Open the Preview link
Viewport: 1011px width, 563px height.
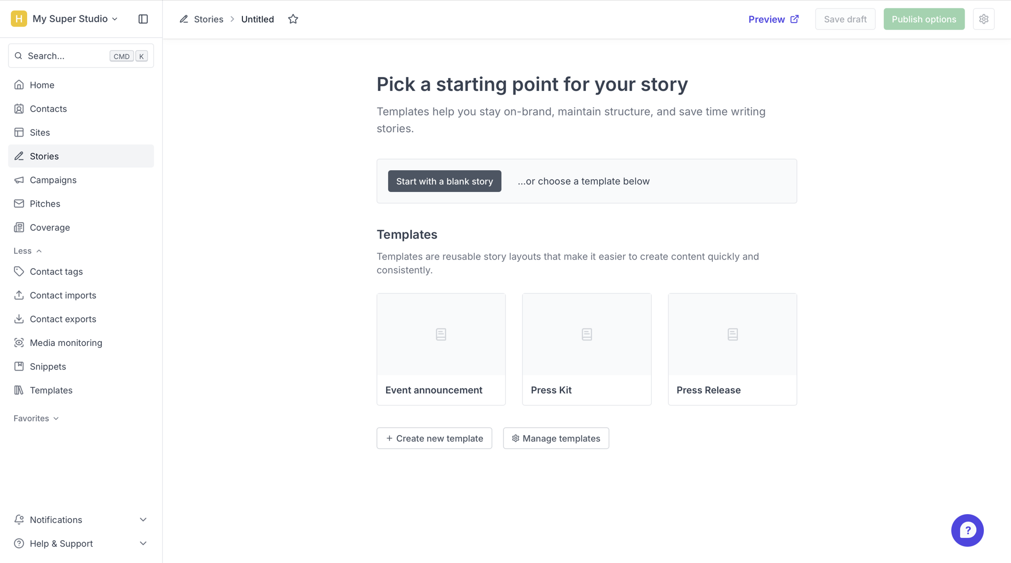(773, 19)
